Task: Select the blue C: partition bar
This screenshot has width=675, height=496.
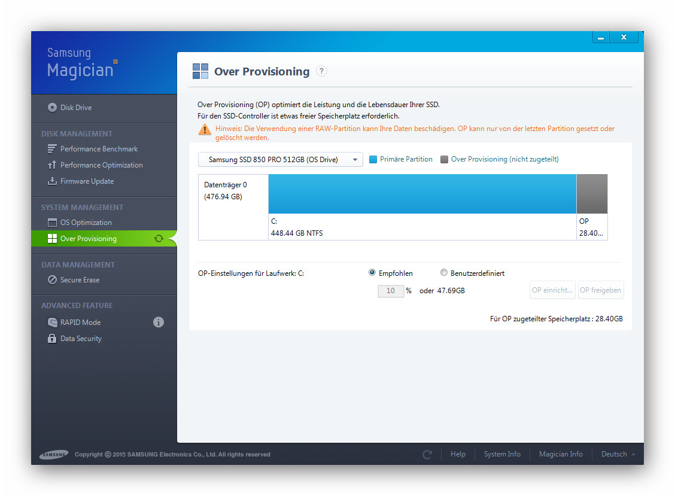Action: (422, 194)
